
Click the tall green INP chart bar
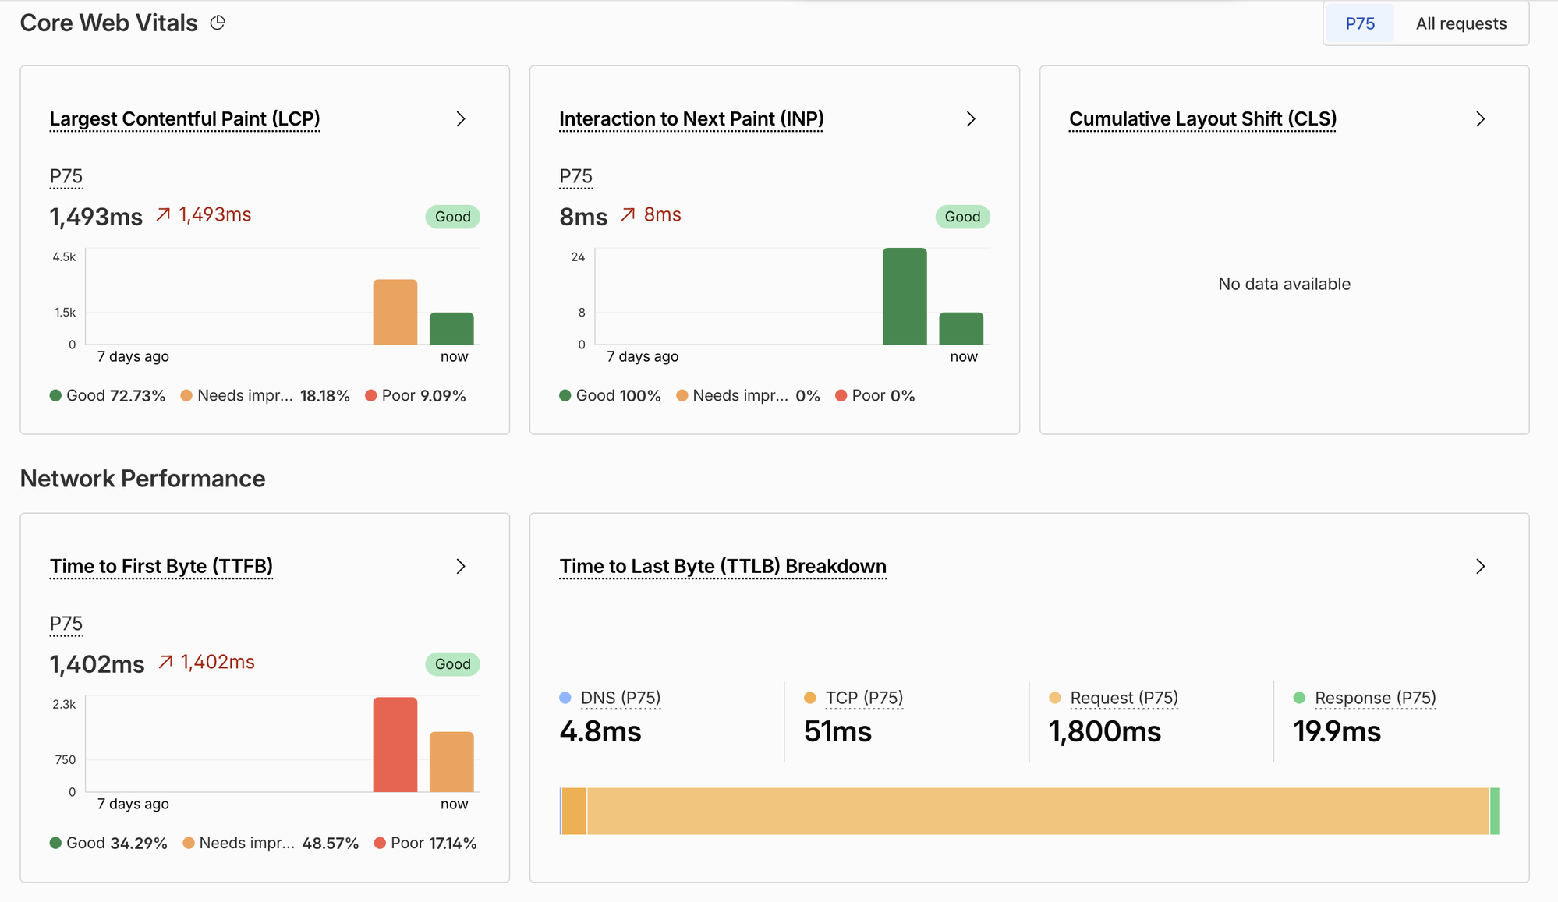click(905, 296)
